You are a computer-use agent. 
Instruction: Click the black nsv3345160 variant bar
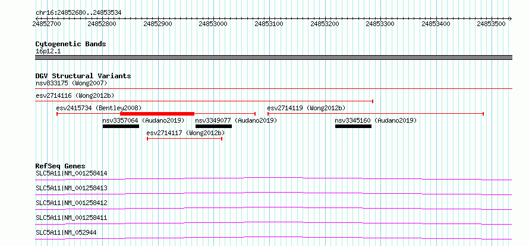click(x=353, y=126)
